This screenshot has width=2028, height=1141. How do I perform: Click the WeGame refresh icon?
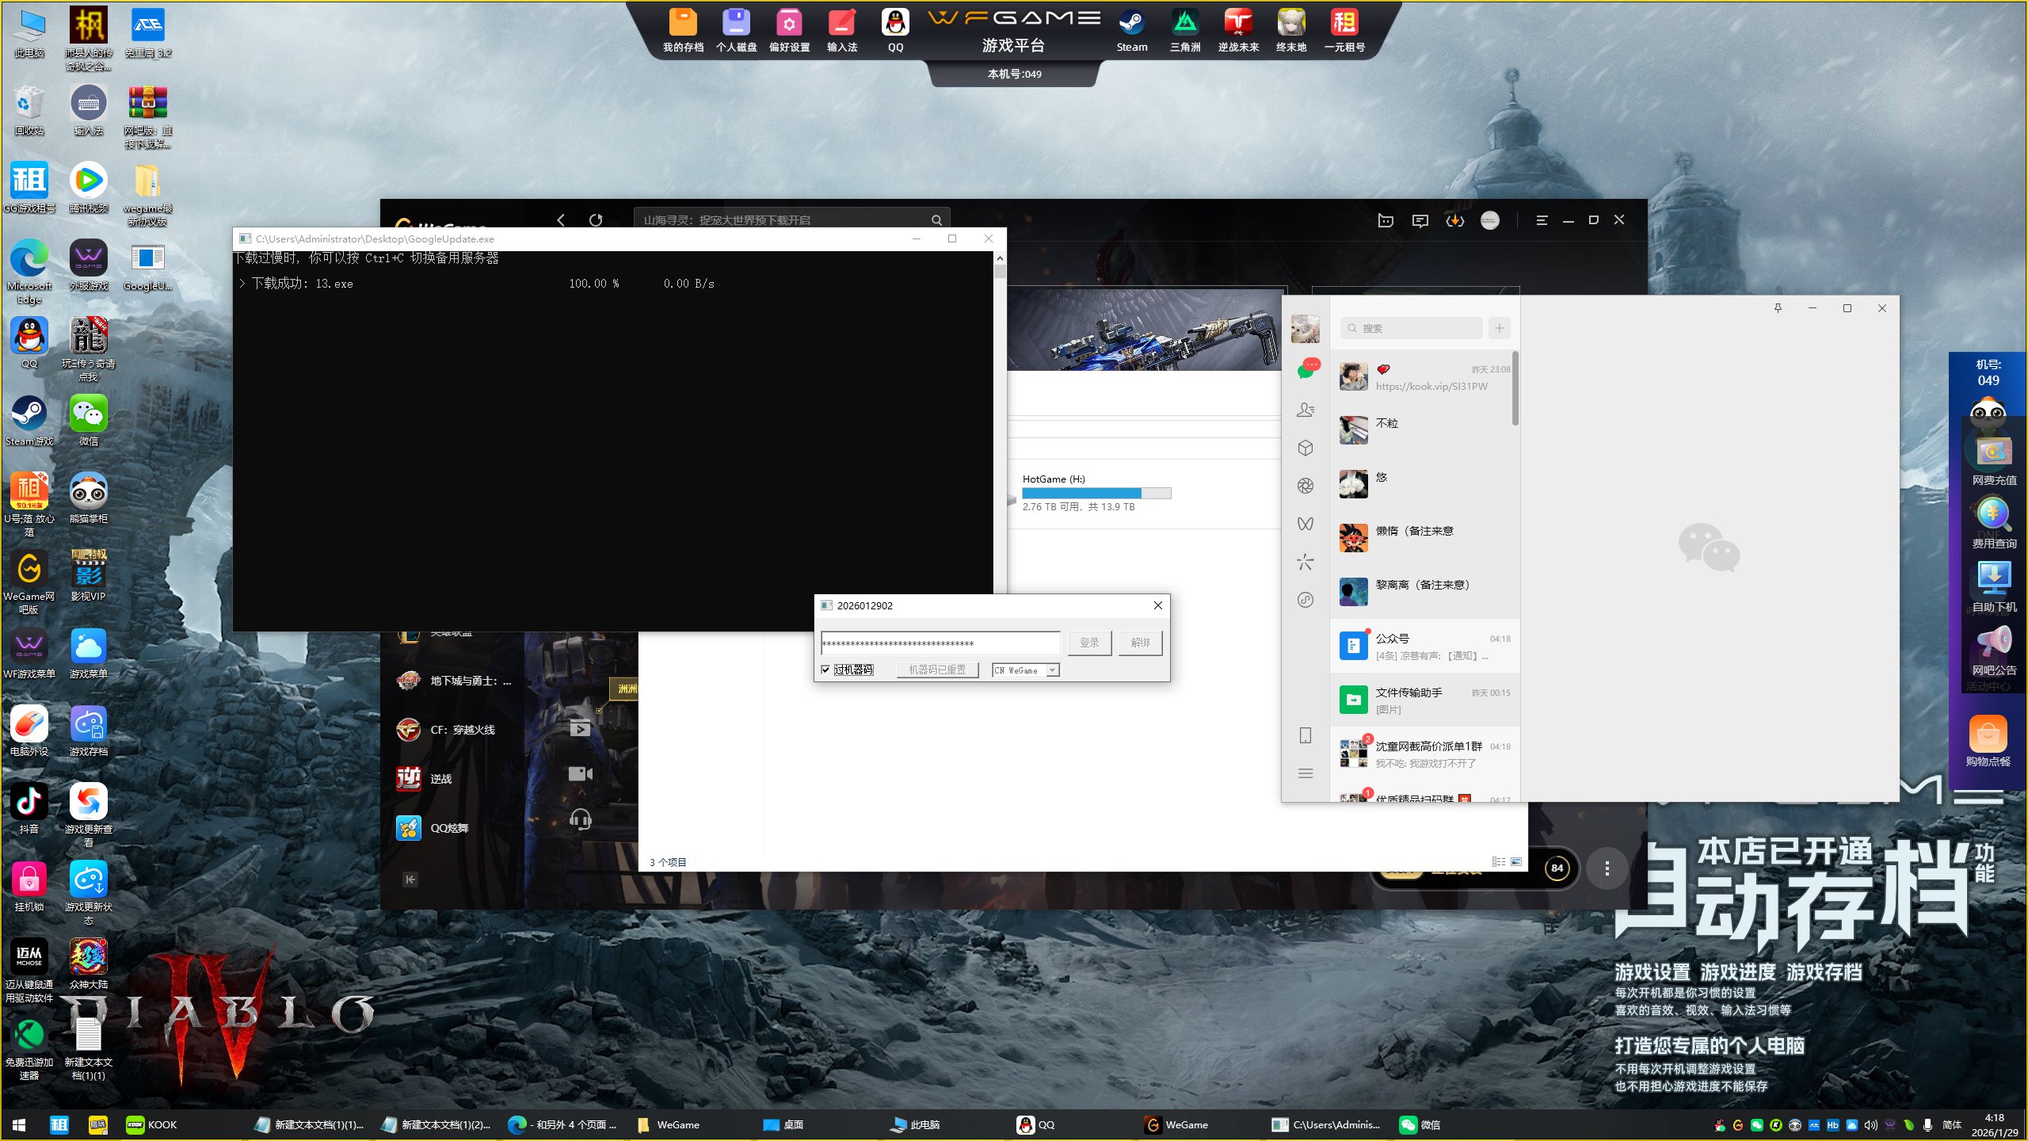[x=596, y=220]
